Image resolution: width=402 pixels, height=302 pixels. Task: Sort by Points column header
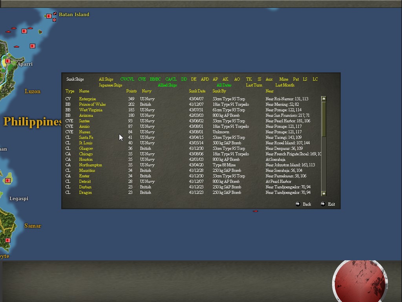(x=131, y=91)
